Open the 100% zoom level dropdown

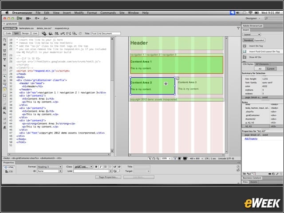click(166, 158)
